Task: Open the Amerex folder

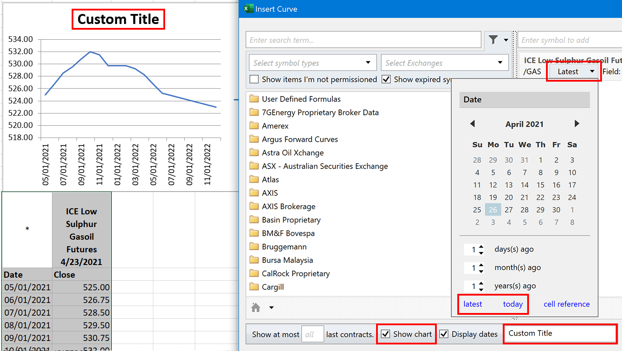Action: click(x=269, y=126)
